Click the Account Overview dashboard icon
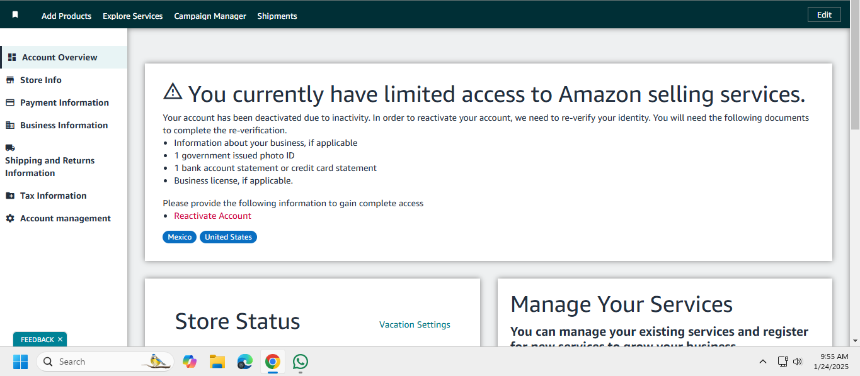860x376 pixels. [12, 57]
